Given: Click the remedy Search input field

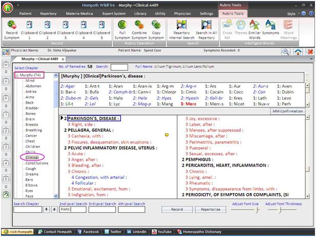Looking at the screenshot, I should tap(119, 67).
